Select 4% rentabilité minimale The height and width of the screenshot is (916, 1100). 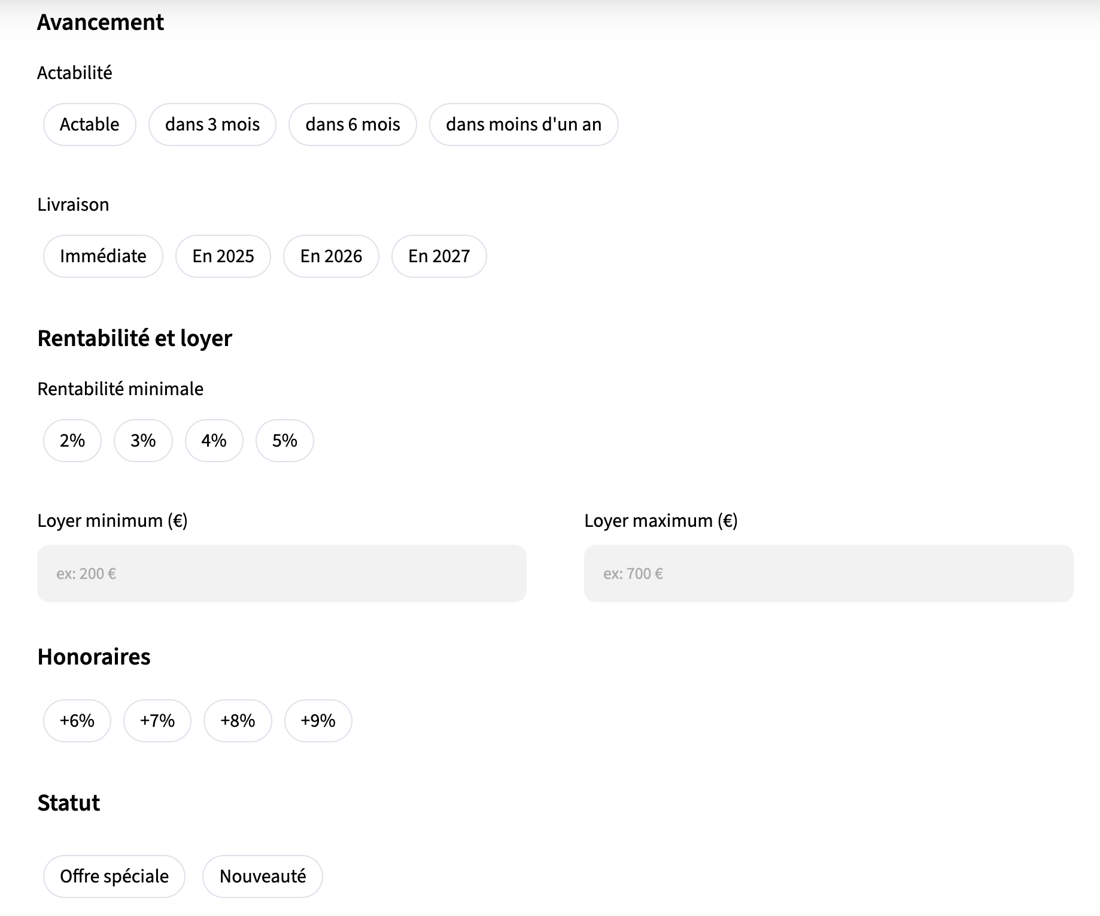[214, 441]
